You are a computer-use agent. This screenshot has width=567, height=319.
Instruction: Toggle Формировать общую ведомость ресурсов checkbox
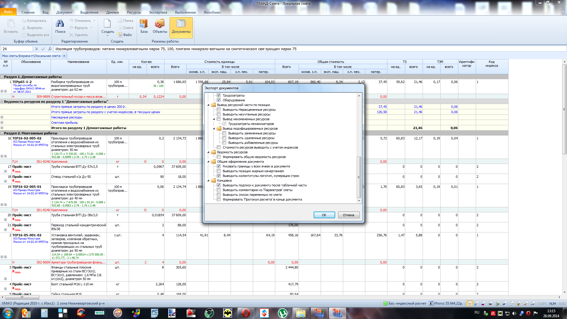219,157
